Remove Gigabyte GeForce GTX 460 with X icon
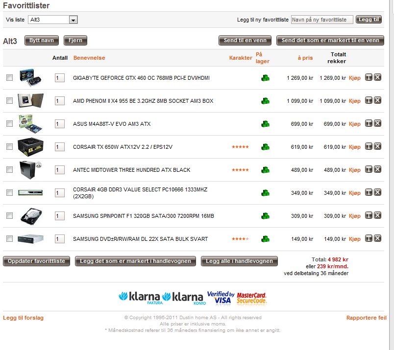This screenshot has width=394, height=350. point(378,77)
